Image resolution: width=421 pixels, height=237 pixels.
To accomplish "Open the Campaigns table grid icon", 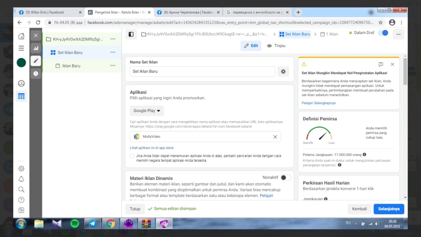I will tap(21, 96).
